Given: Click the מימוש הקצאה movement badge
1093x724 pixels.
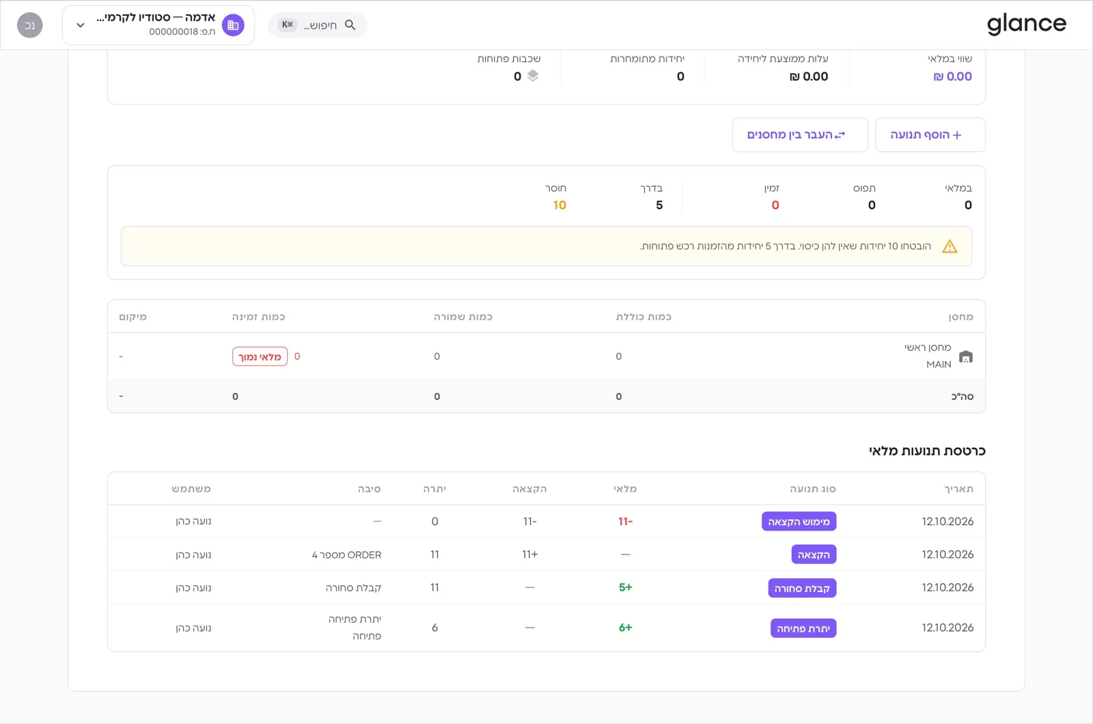Looking at the screenshot, I should [799, 522].
